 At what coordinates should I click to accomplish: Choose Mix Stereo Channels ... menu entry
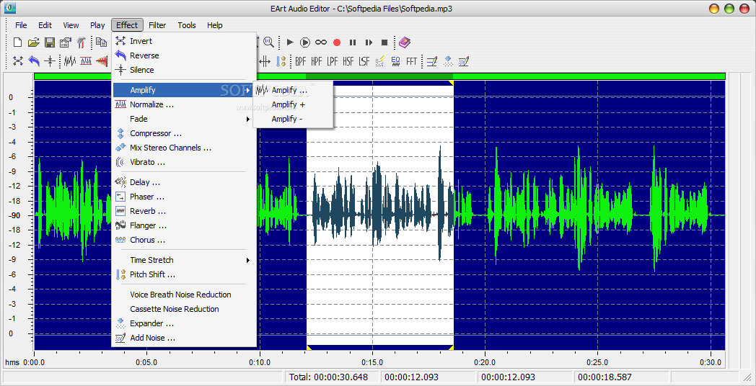pos(184,148)
